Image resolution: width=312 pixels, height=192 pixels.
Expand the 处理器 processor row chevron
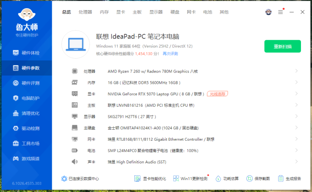(296, 71)
